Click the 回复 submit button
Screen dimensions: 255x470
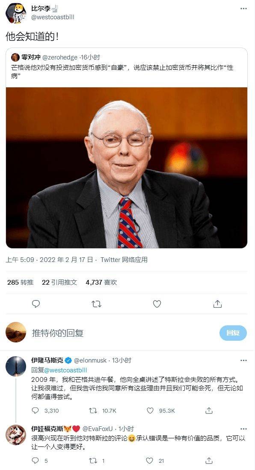233,333
